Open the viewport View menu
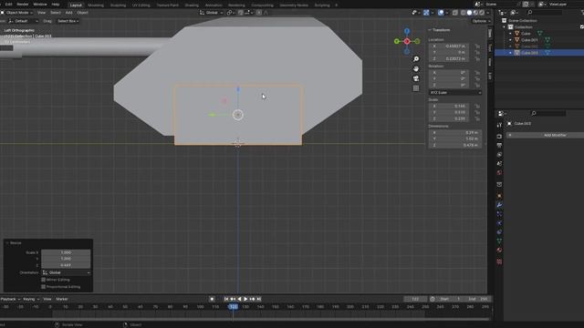This screenshot has width=584, height=328. (x=41, y=13)
